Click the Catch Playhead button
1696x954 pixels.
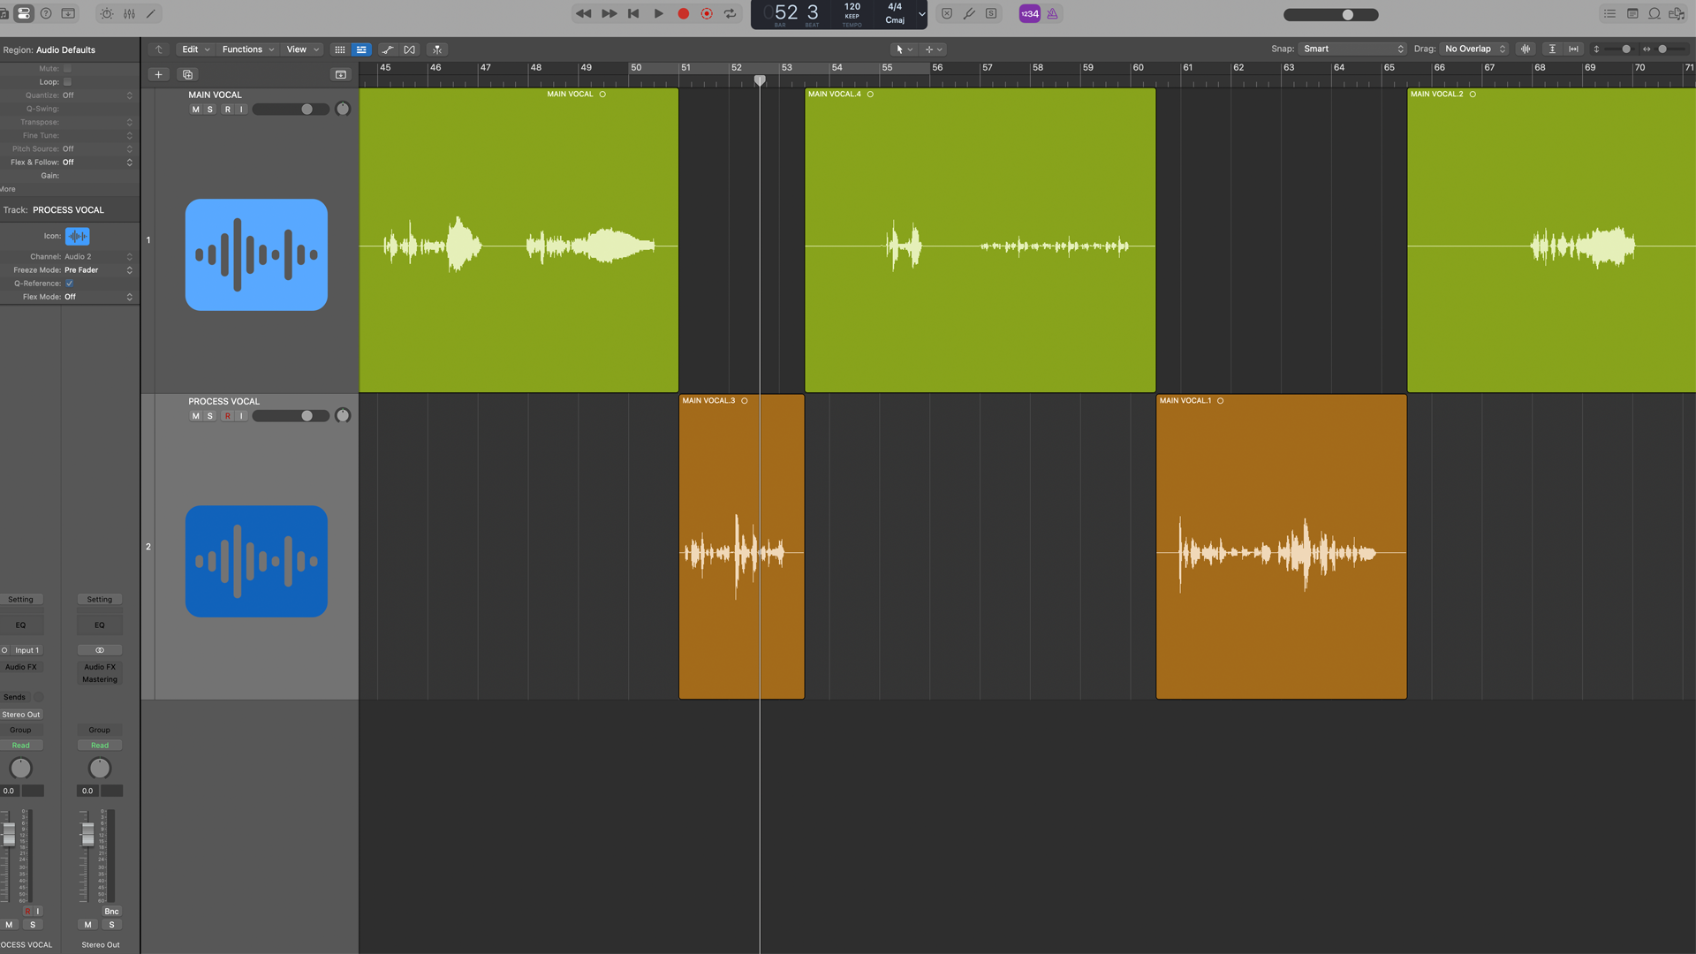[x=437, y=49]
